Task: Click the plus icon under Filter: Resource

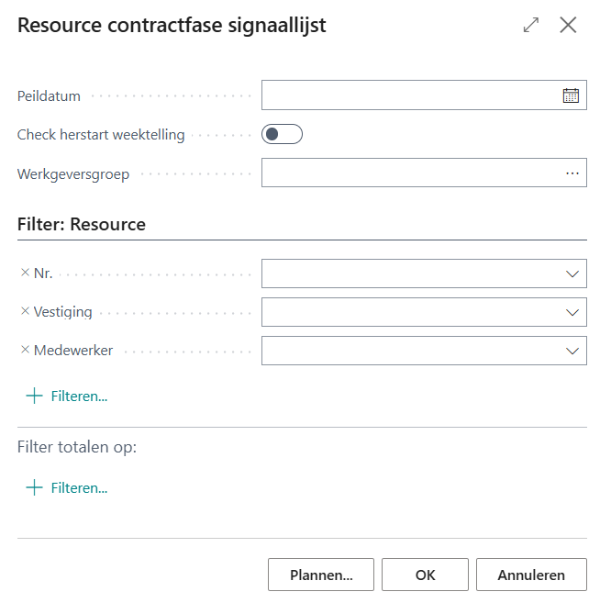Action: click(34, 396)
